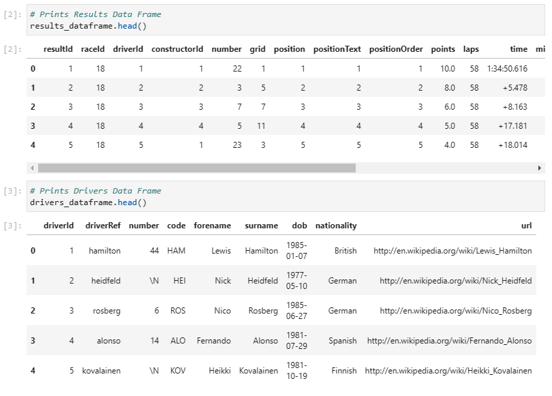Click the horizontal scrollbar right arrow
Viewport: 552px width, 396px height.
pos(539,168)
